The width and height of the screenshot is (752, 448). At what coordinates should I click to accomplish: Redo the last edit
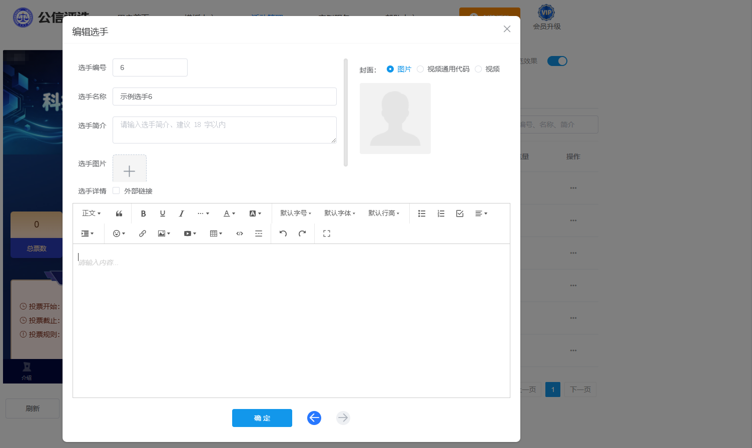point(302,233)
